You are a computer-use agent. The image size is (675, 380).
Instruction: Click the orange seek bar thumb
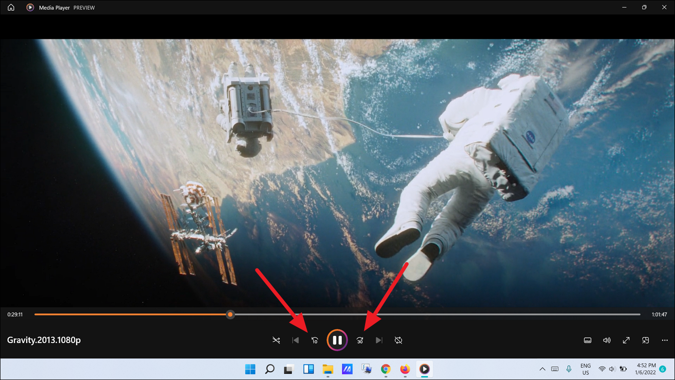(x=230, y=314)
